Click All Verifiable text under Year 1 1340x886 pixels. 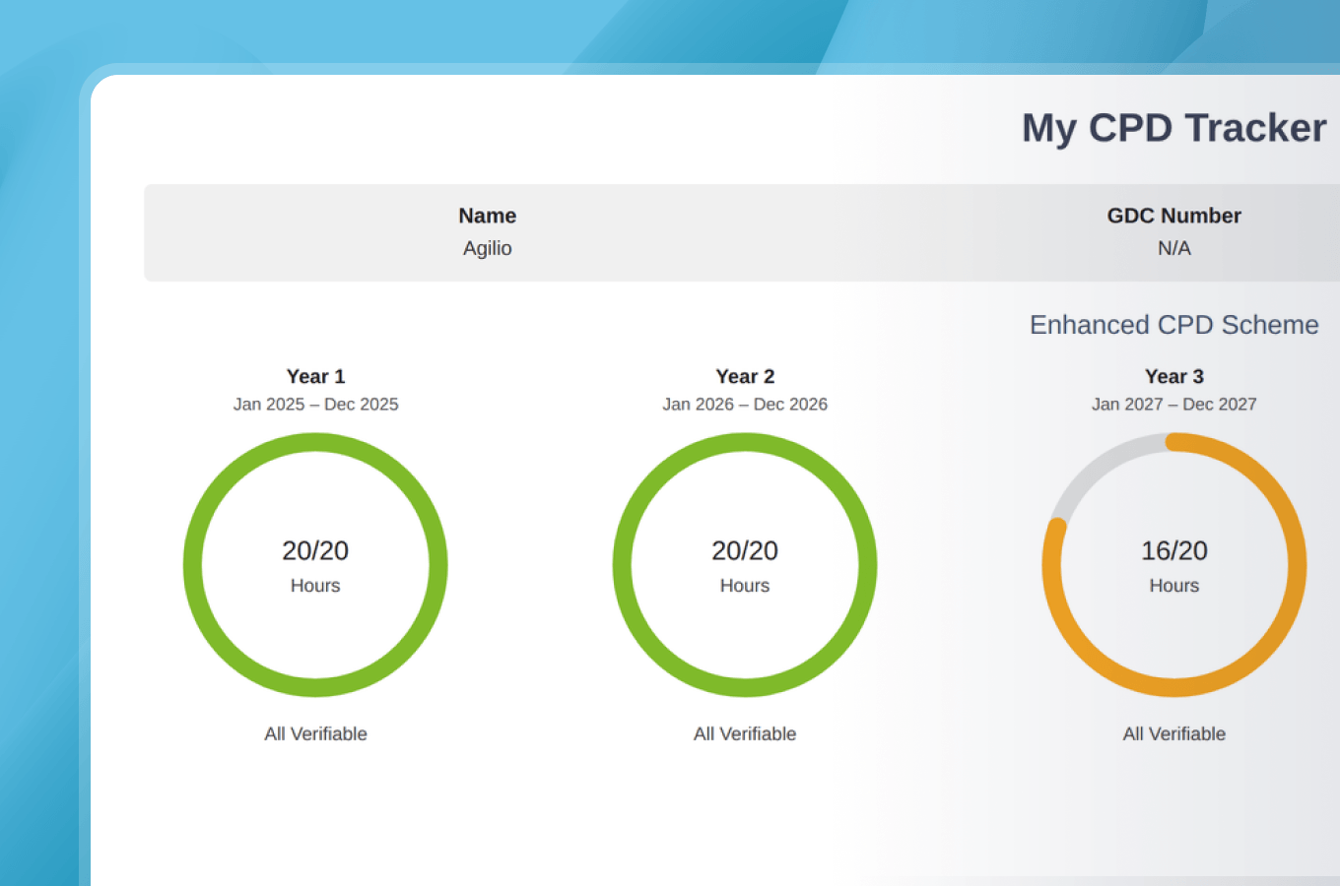[x=315, y=733]
